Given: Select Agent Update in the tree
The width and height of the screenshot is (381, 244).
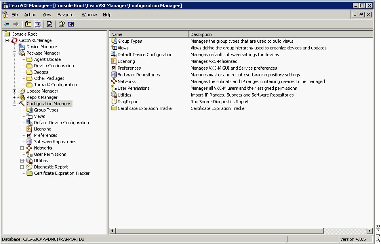Looking at the screenshot, I should [48, 59].
